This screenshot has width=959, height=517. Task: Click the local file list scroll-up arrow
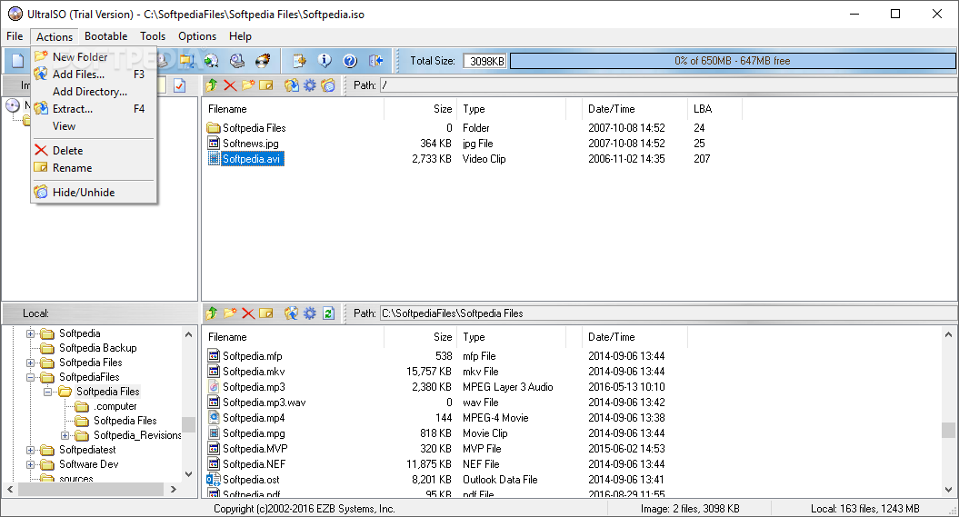point(948,334)
